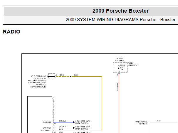The width and height of the screenshot is (178, 133).
Task: Click connector pin number 11
Action: pos(54,127)
